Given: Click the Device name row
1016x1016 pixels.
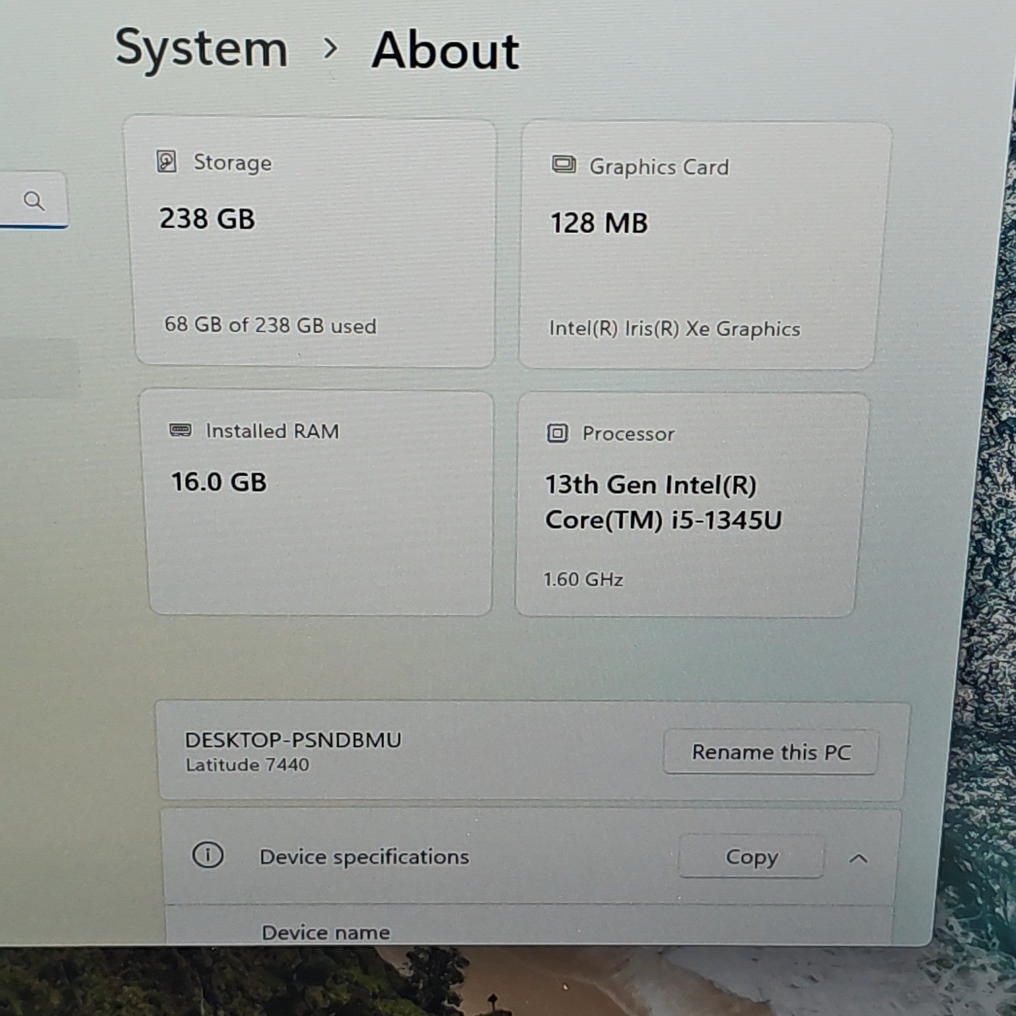Looking at the screenshot, I should point(528,927).
